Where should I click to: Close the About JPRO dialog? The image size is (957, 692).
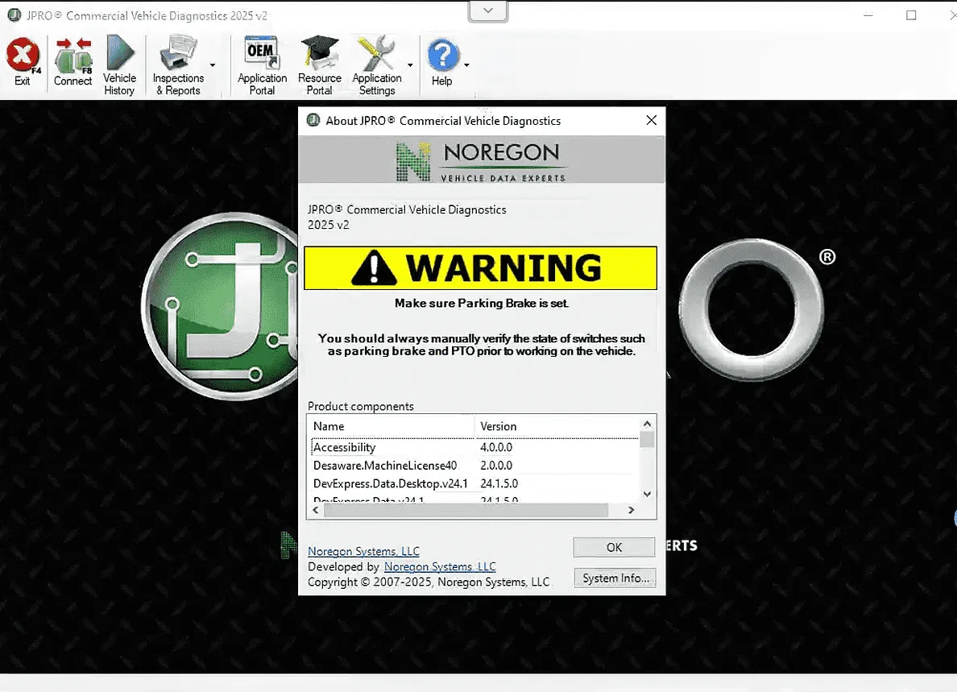pos(651,120)
